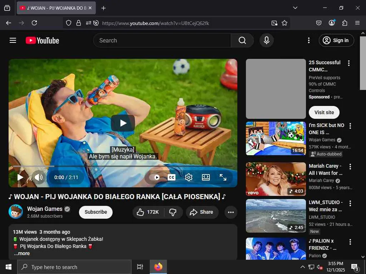Screen dimensions: 366x274
Task: Open the player settings gear
Action: tap(189, 177)
